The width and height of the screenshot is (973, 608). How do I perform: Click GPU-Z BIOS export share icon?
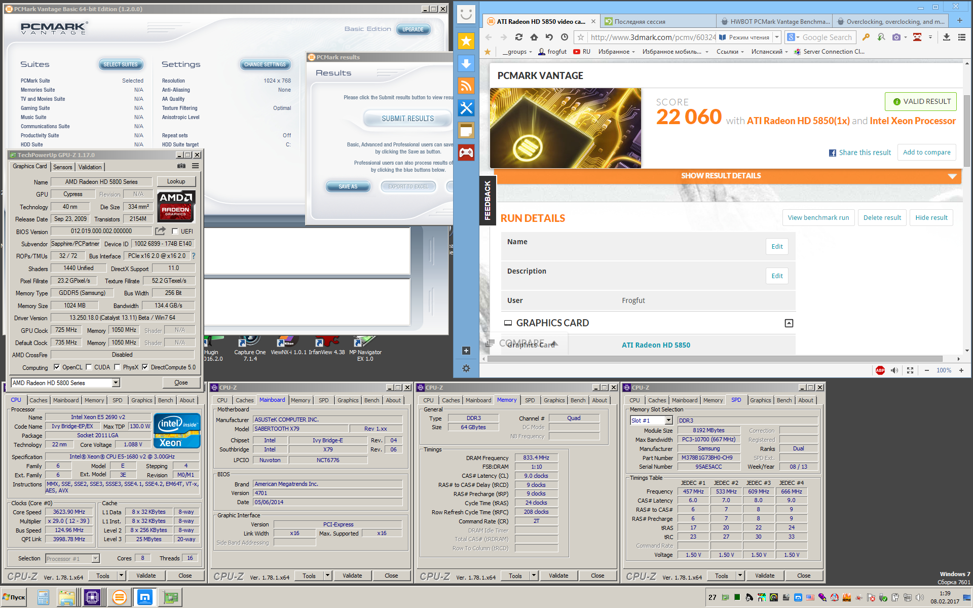click(x=160, y=231)
